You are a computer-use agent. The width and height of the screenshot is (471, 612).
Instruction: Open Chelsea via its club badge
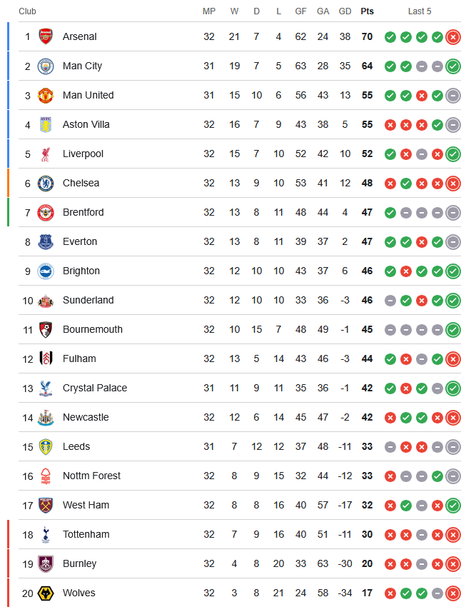click(44, 183)
